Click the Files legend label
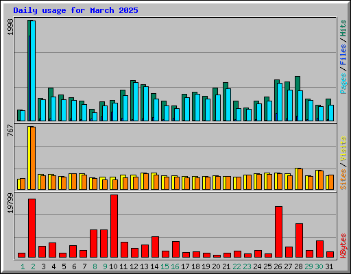The height and width of the screenshot is (274, 351). pyautogui.click(x=343, y=55)
